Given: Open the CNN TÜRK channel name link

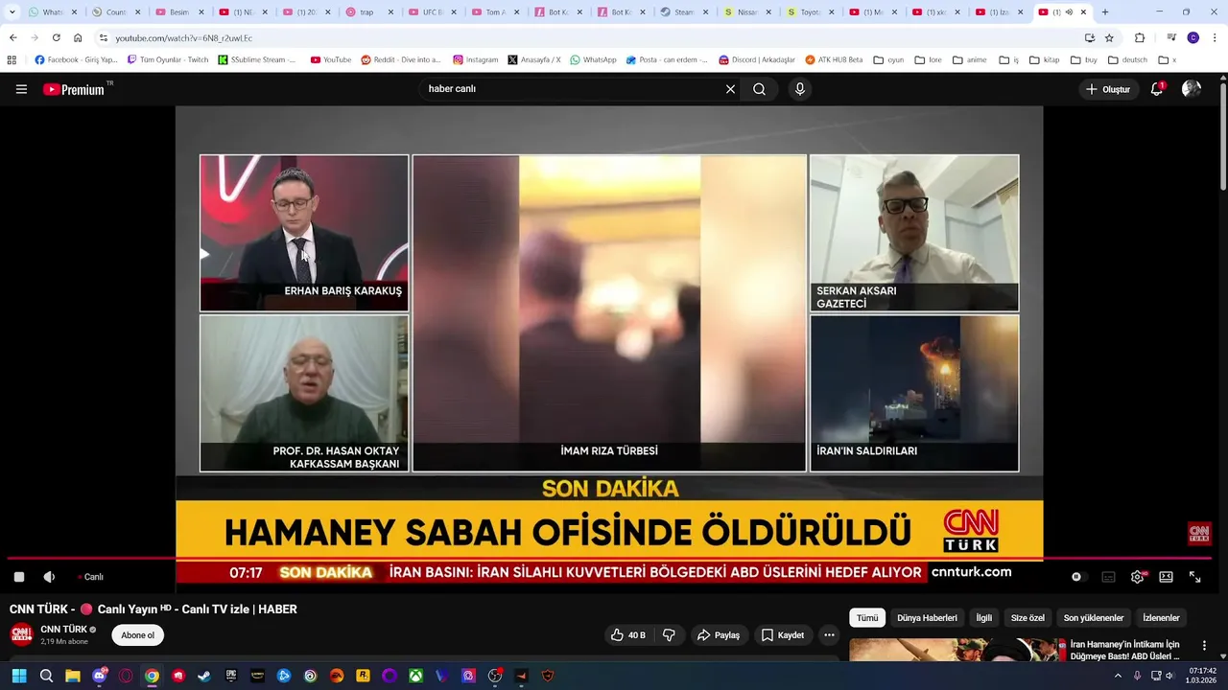Looking at the screenshot, I should pos(63,630).
